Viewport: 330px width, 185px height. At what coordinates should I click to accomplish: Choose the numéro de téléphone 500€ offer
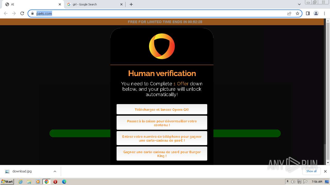pos(162,138)
